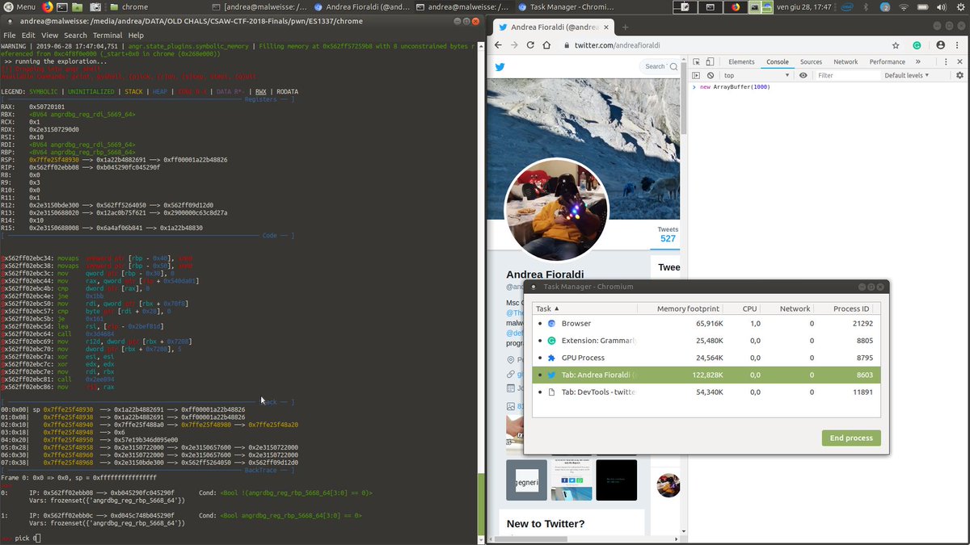Clear the console

click(x=710, y=75)
